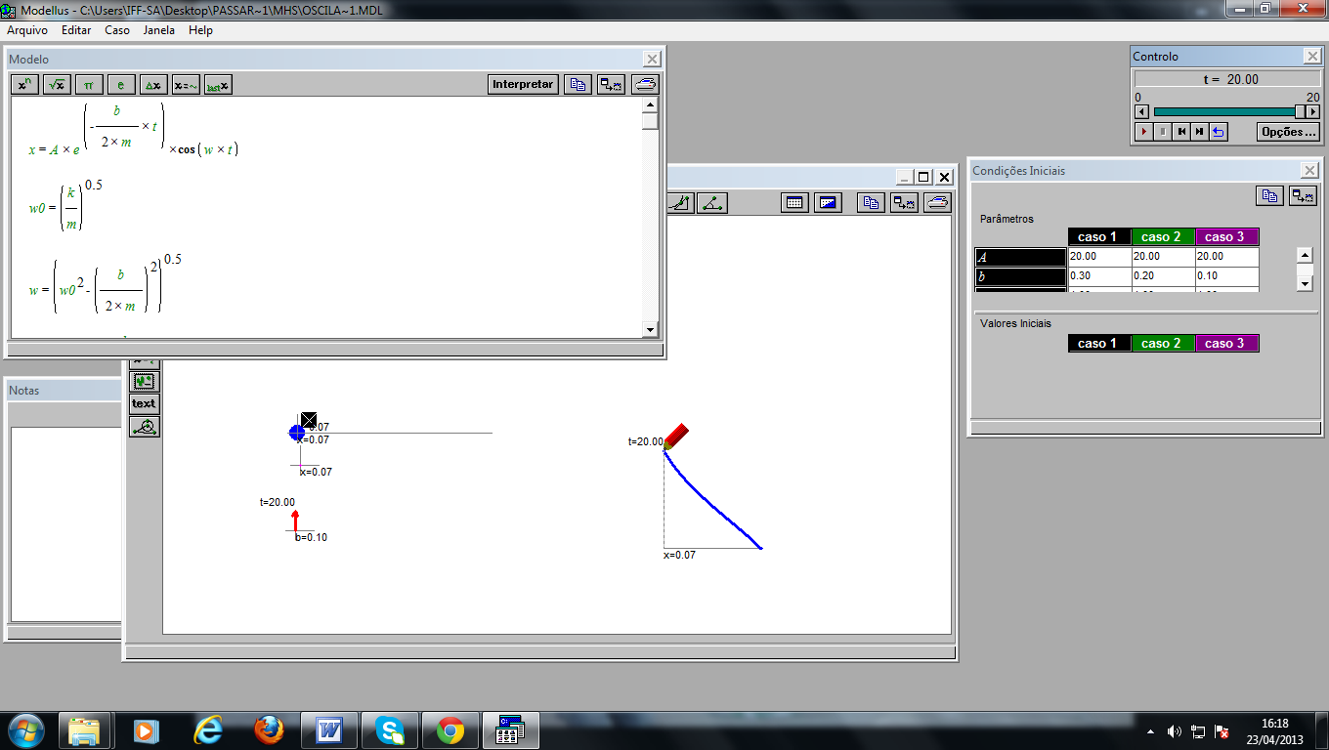Viewport: 1329px width, 750px height.
Task: Select caso 3 under Valores Iniciais
Action: (x=1226, y=344)
